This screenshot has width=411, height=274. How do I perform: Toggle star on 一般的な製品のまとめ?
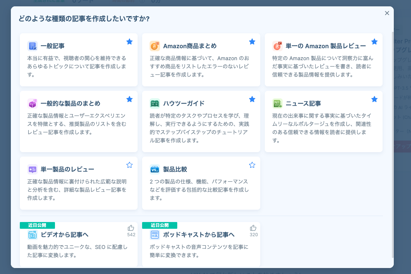pyautogui.click(x=129, y=99)
